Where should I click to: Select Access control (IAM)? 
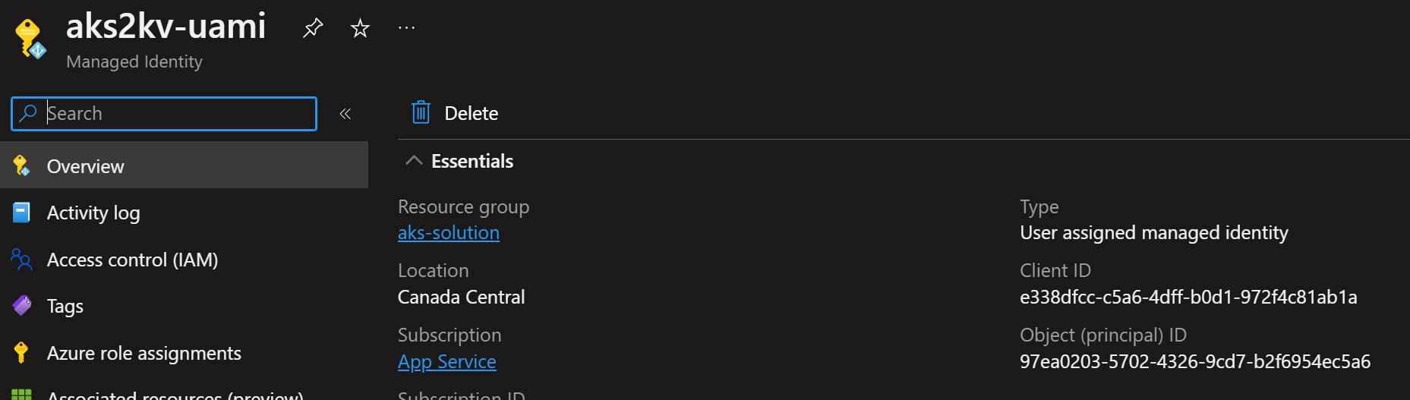pyautogui.click(x=132, y=260)
